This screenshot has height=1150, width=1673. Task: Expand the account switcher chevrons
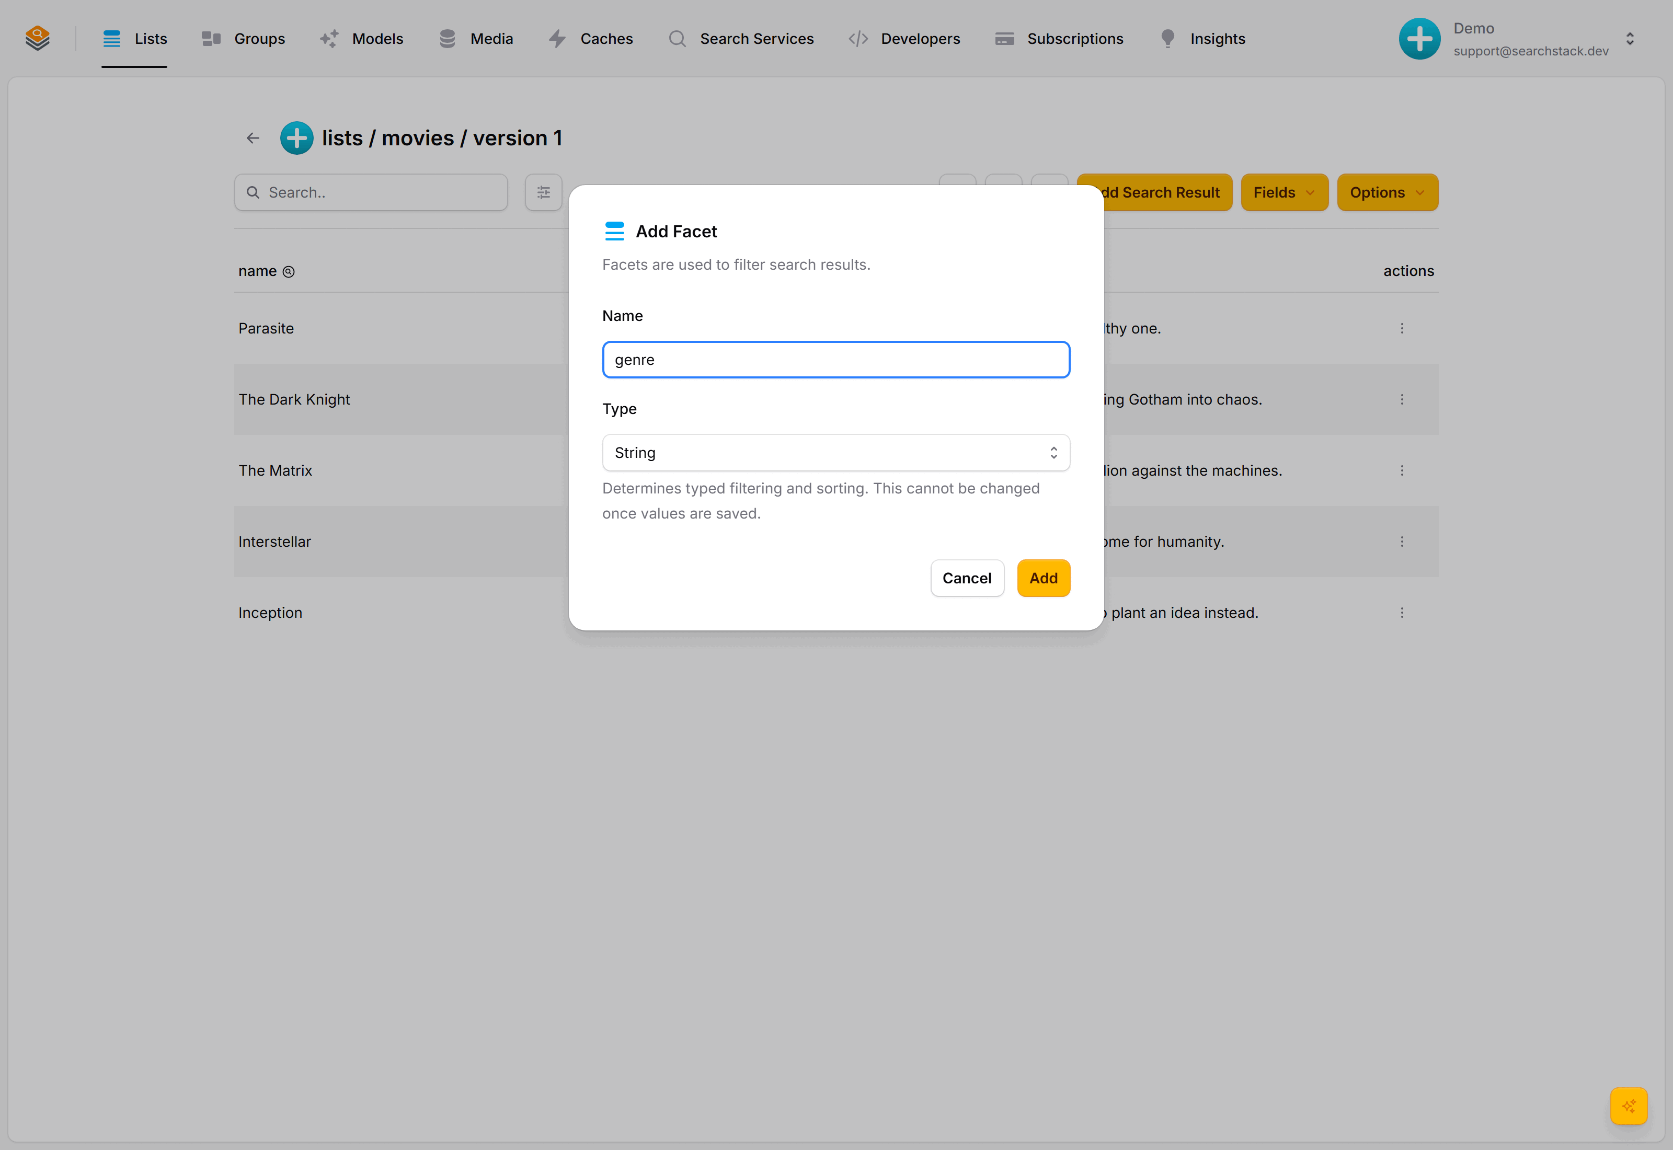tap(1630, 39)
